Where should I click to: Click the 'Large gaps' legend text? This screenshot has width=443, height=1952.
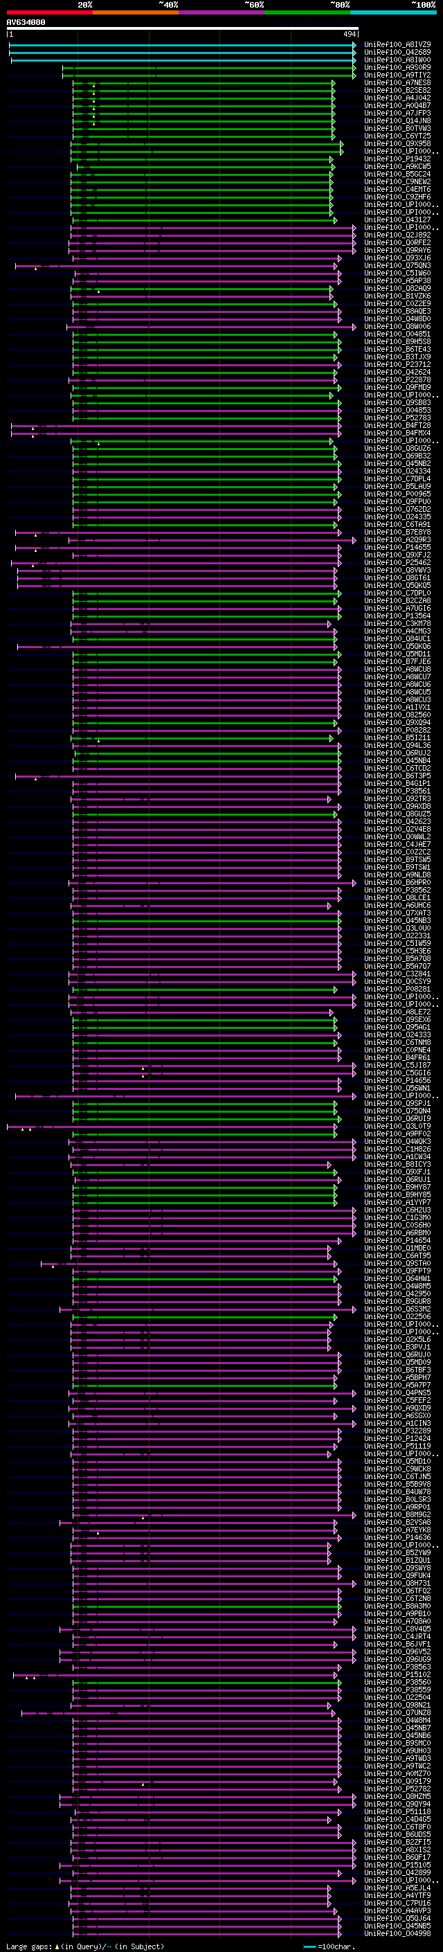tap(30, 1946)
